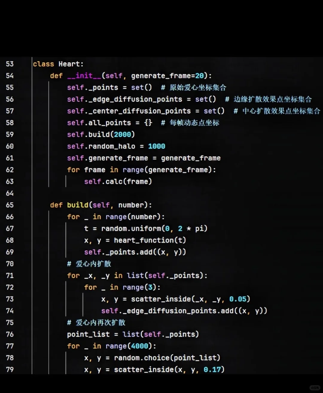The image size is (323, 393).
Task: Select the number 2000 on line 59
Action: 123,134
